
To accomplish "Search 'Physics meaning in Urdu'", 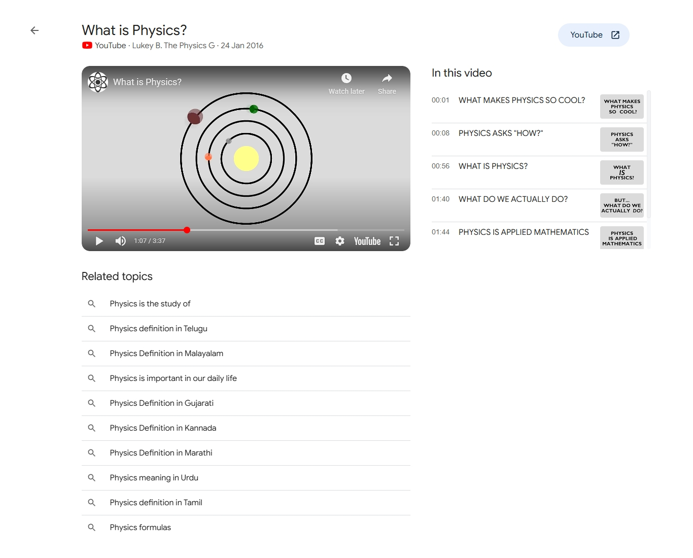I will [246, 478].
